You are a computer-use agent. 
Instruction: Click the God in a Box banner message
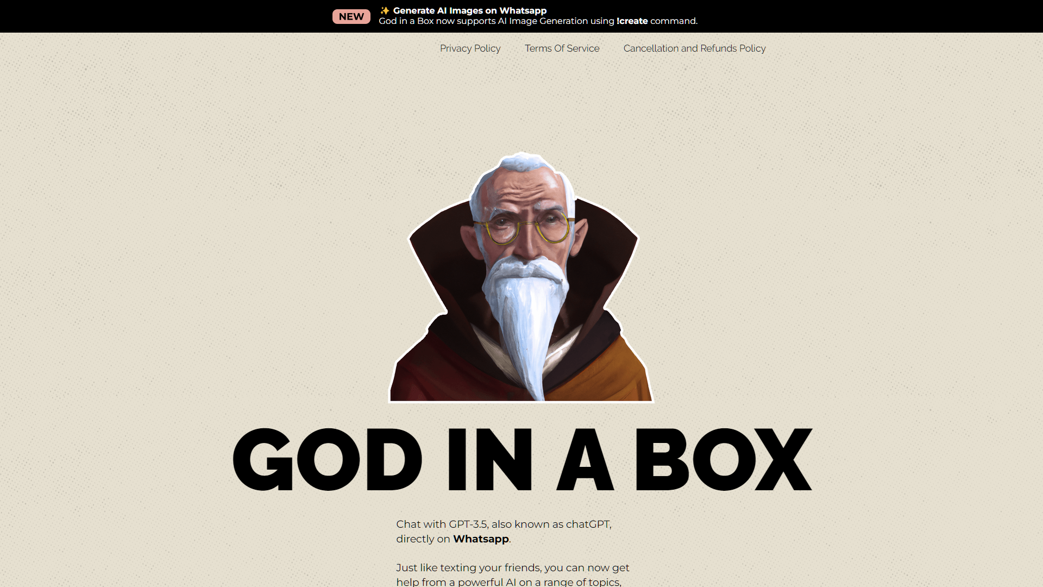coord(538,21)
